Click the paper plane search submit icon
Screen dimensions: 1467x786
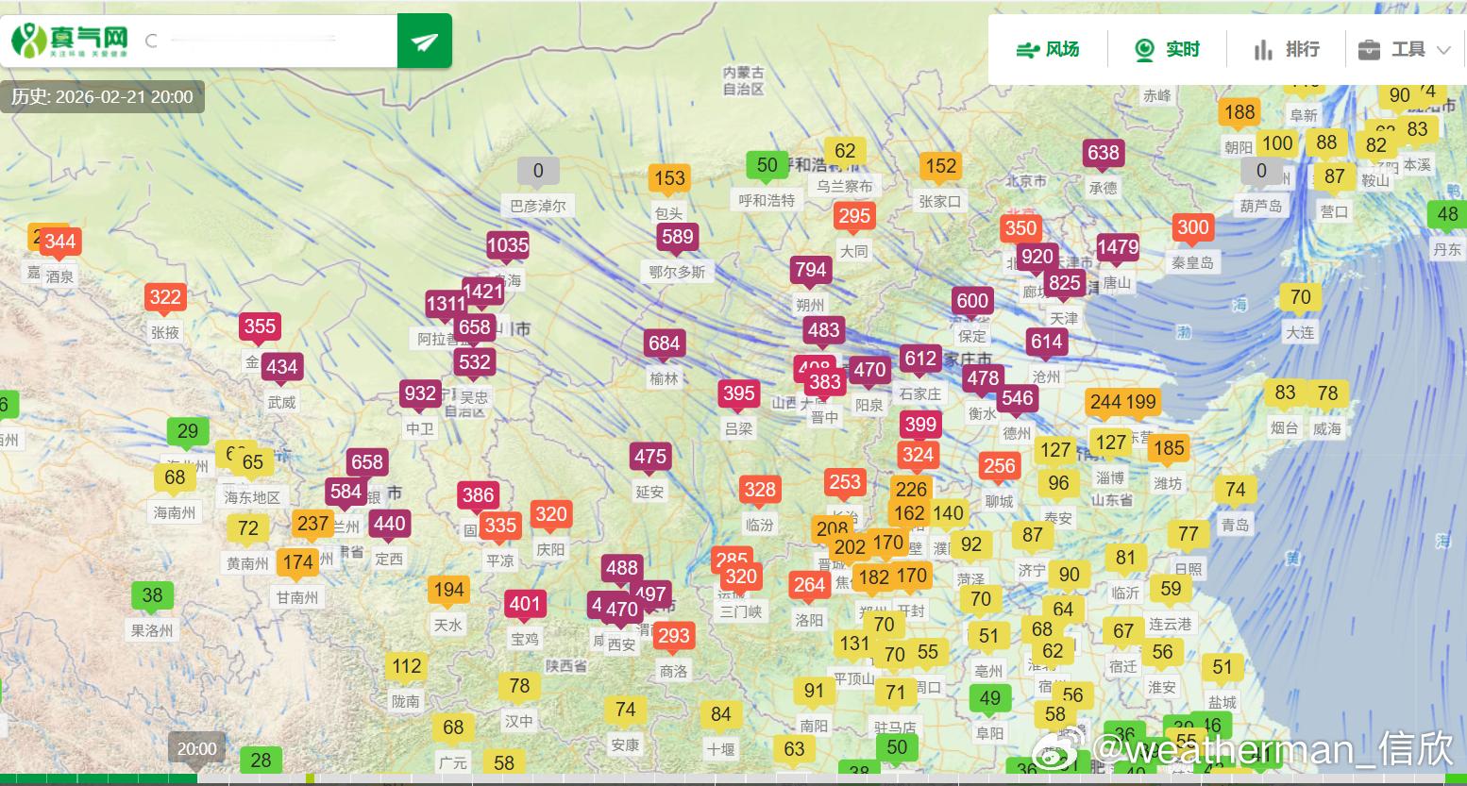click(424, 41)
